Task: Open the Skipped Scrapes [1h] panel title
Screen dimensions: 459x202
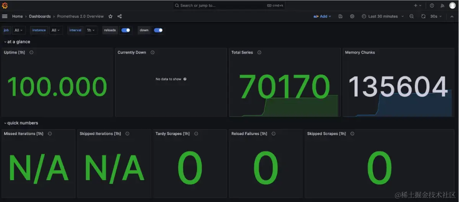Action: [326, 134]
